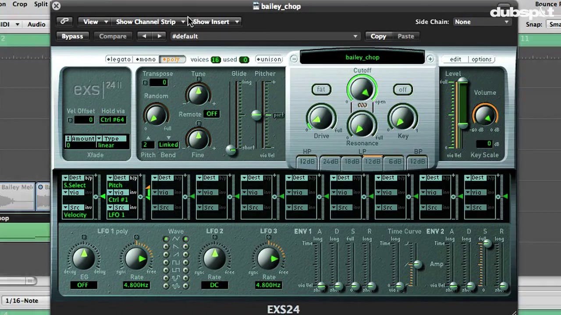Image resolution: width=561 pixels, height=315 pixels.
Task: Toggle via inv on the Pitch modulation slot
Action: click(x=133, y=192)
